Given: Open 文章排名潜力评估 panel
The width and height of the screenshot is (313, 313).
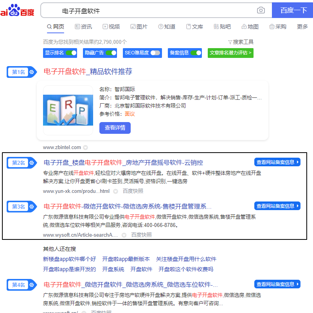Looking at the screenshot, I should (230, 53).
